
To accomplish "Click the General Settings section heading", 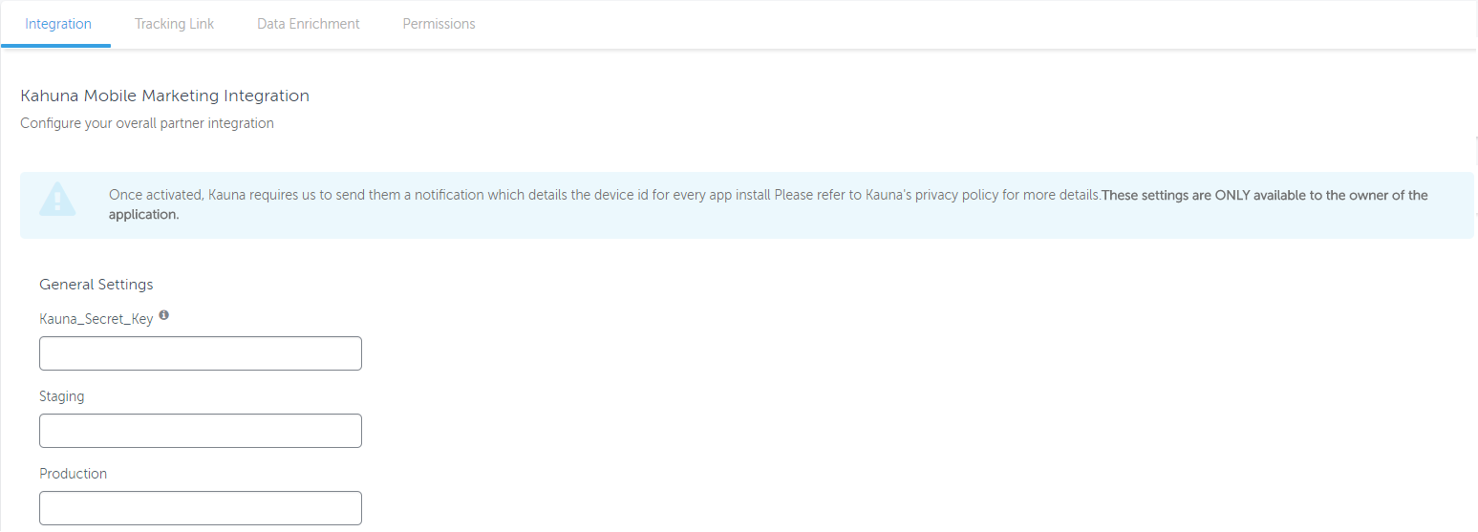I will point(96,285).
